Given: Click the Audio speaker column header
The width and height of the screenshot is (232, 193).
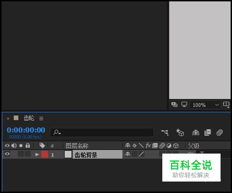Looking at the screenshot, I should (x=14, y=146).
